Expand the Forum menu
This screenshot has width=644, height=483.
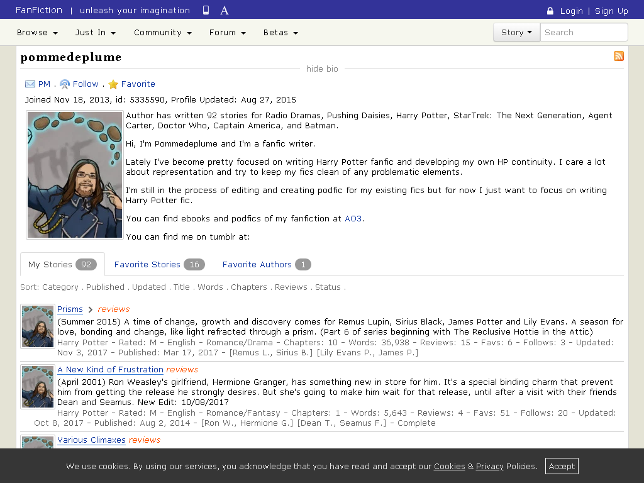[228, 33]
